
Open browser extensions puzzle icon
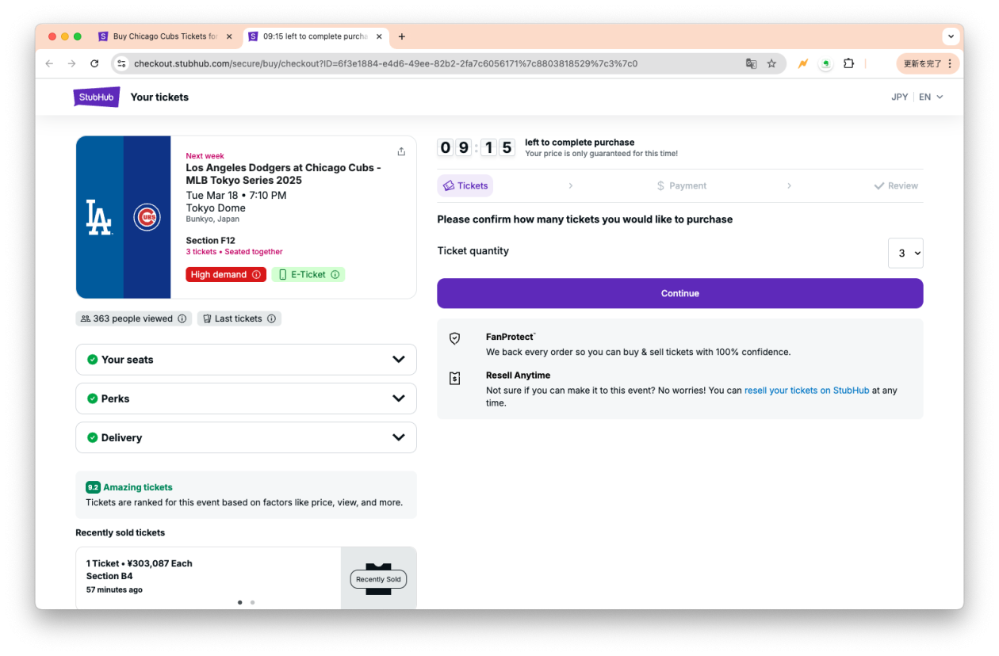[848, 63]
